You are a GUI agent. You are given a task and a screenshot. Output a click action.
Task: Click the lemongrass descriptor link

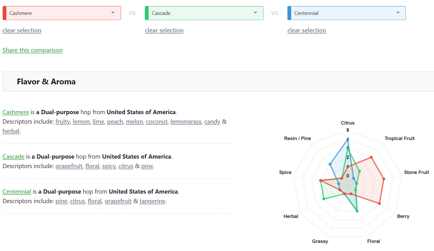coord(186,122)
